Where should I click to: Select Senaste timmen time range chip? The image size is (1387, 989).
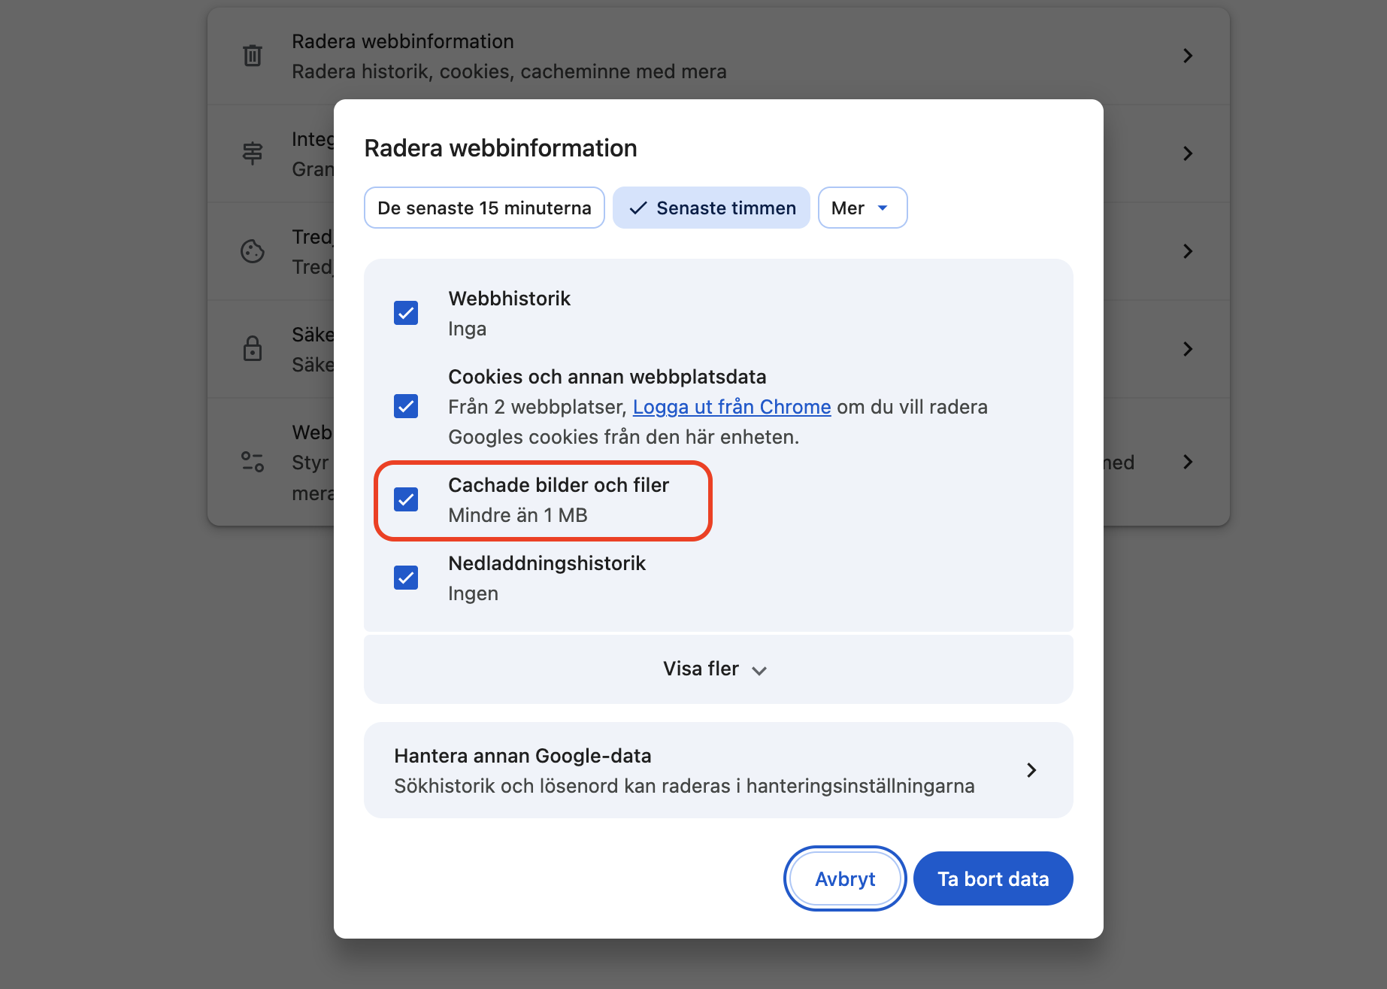[711, 208]
